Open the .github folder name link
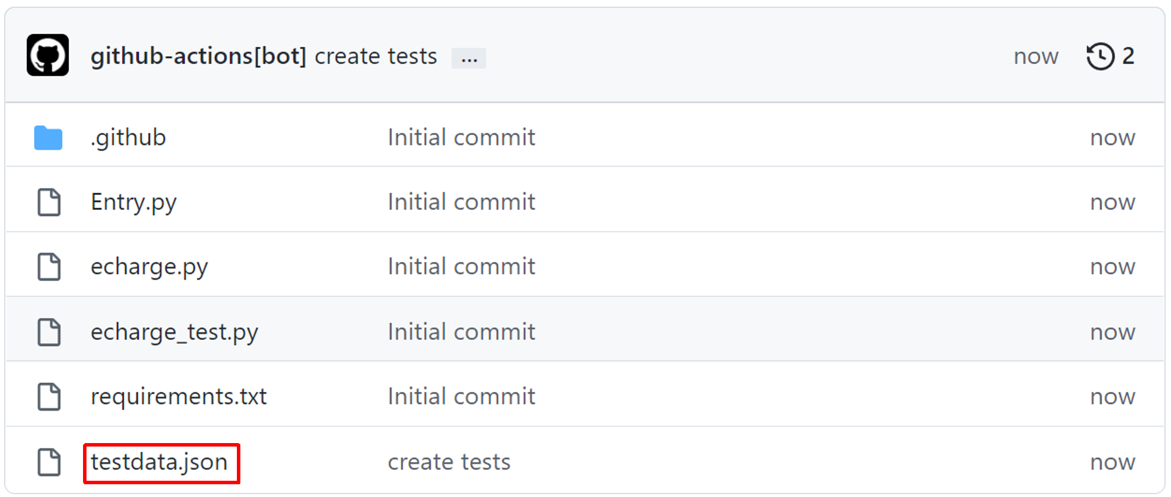The width and height of the screenshot is (1171, 497). [x=128, y=138]
